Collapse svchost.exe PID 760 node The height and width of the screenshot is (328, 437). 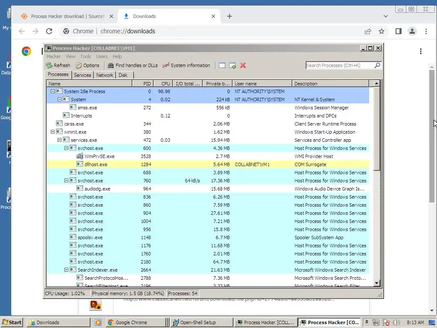click(66, 181)
